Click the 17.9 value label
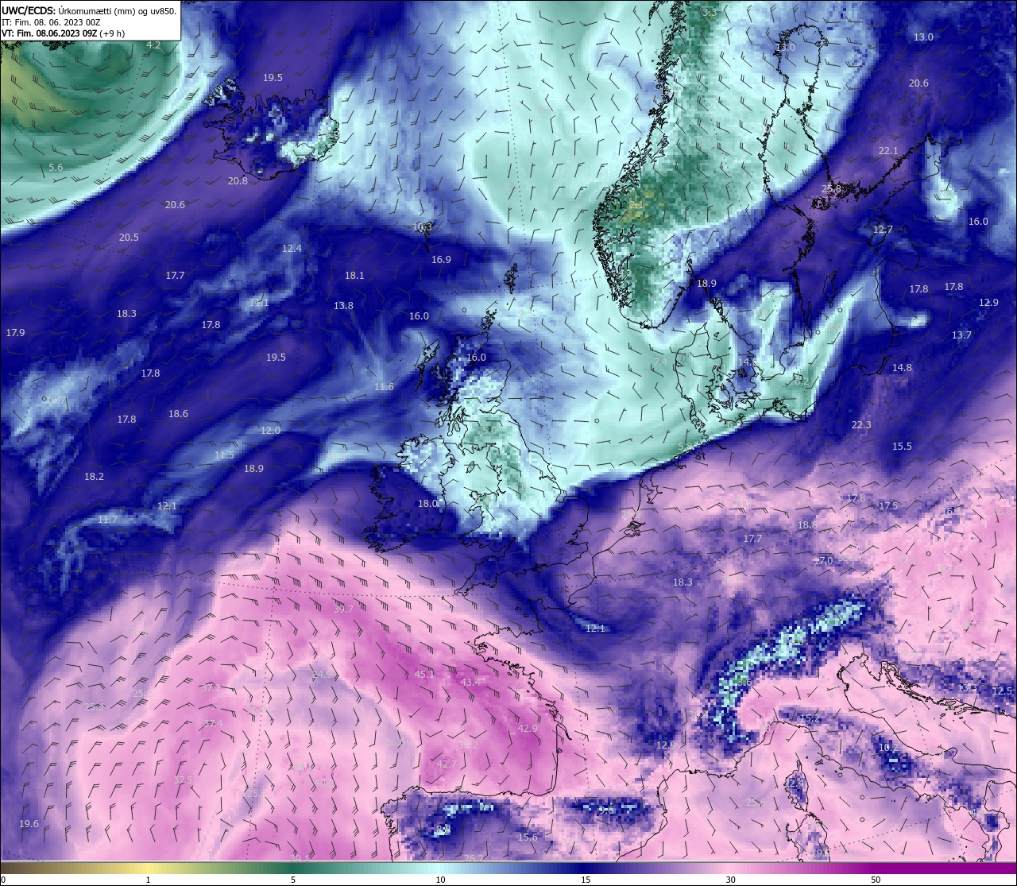The height and width of the screenshot is (886, 1017). (x=15, y=332)
